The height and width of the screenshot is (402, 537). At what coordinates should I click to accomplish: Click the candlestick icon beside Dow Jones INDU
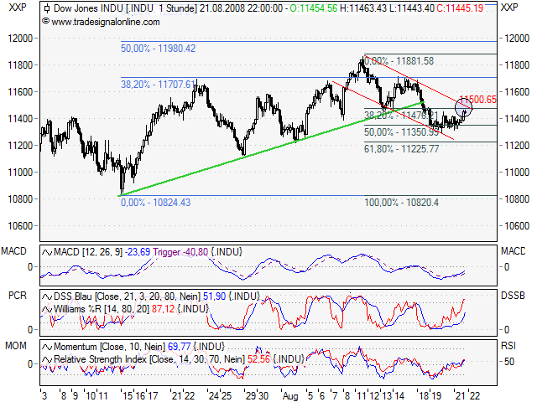click(47, 8)
